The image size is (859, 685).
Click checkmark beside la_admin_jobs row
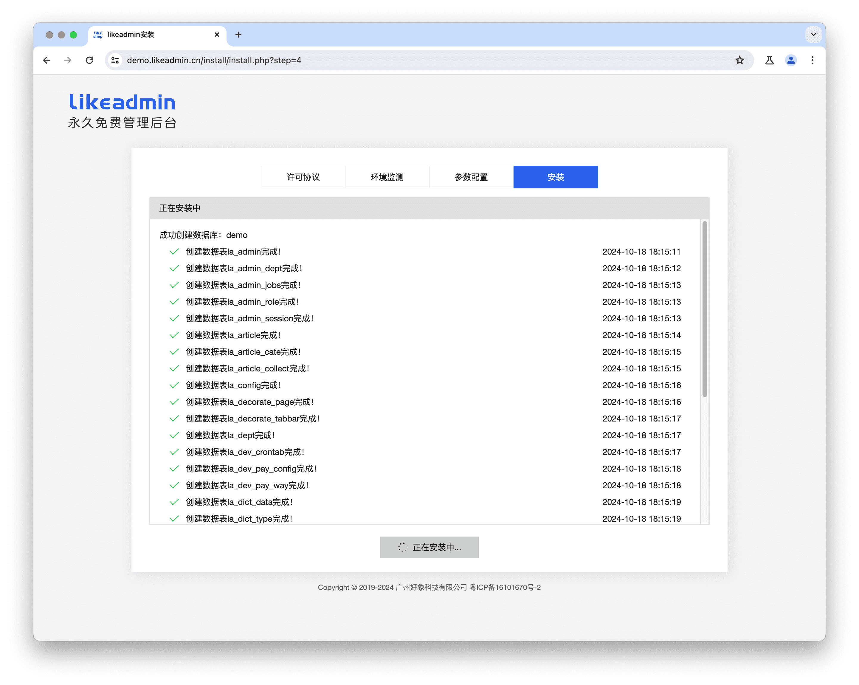pos(174,285)
